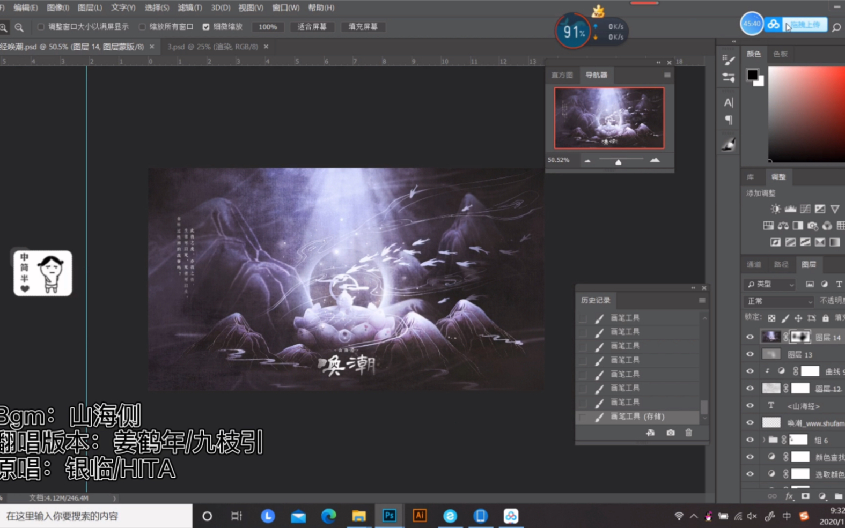
Task: Click the 100% zoom button
Action: (x=268, y=27)
